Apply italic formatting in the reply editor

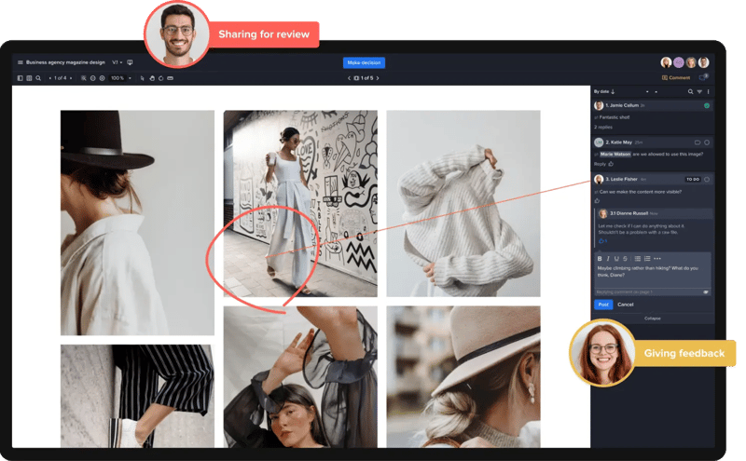608,258
